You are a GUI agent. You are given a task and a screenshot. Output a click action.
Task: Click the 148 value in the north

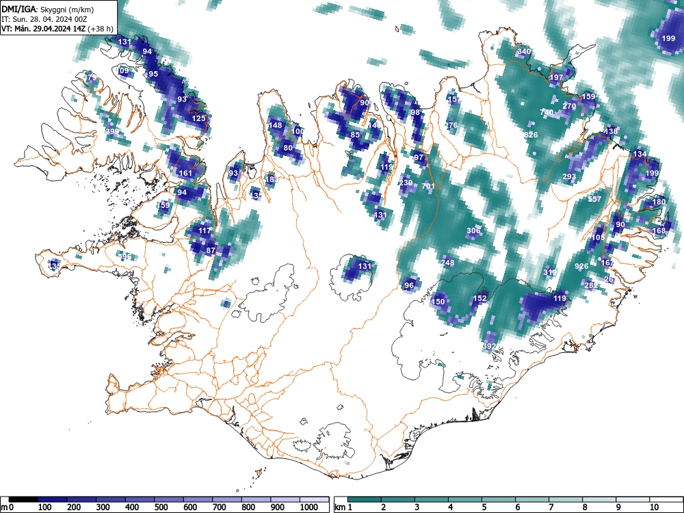[275, 125]
